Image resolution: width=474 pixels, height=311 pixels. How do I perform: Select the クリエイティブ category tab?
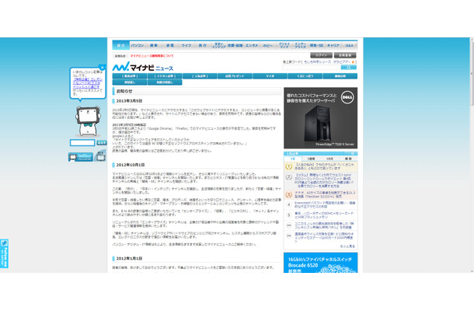click(x=284, y=45)
